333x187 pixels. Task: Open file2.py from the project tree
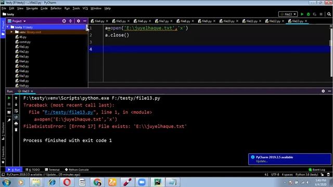pyautogui.click(x=22, y=51)
